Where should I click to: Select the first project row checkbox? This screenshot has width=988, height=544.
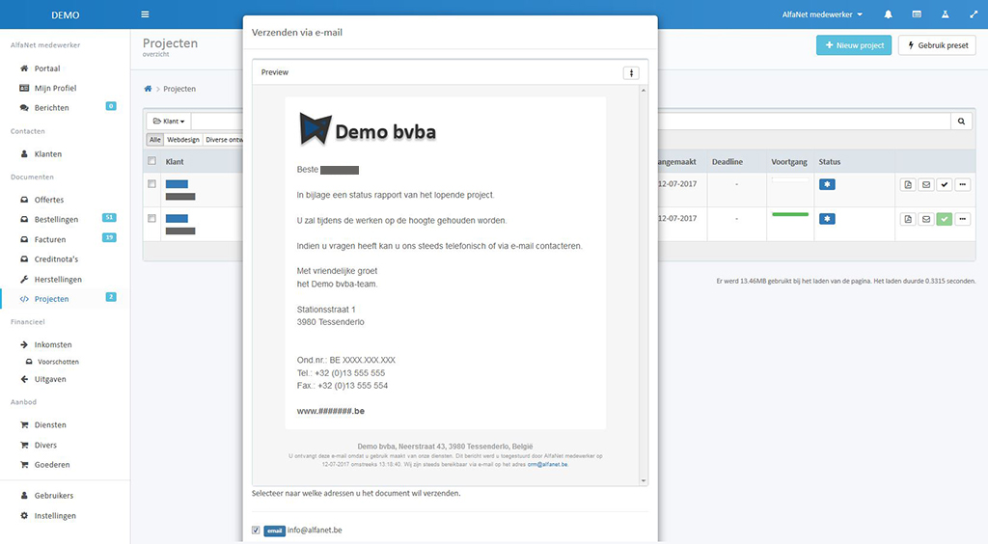click(151, 184)
